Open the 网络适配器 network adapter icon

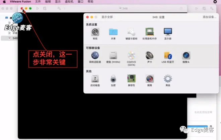click(95, 55)
